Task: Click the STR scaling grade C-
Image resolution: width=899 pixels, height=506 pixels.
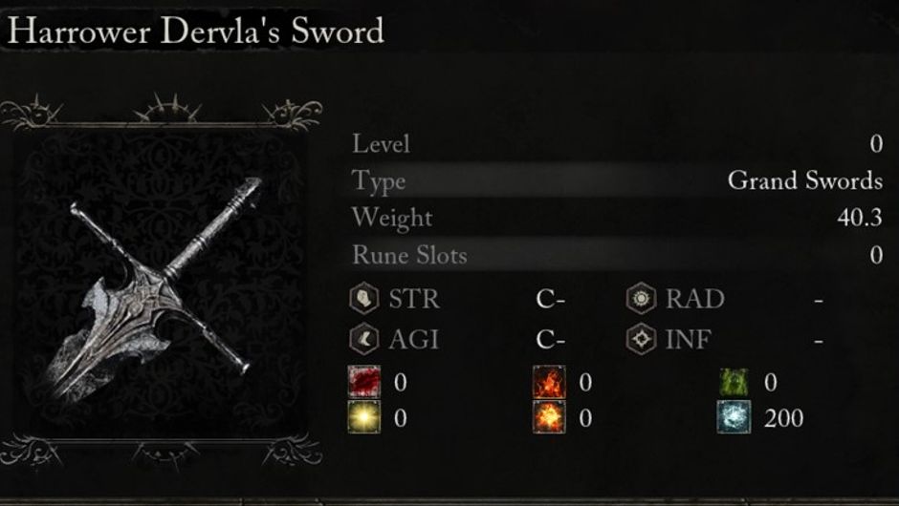Action: click(x=551, y=299)
